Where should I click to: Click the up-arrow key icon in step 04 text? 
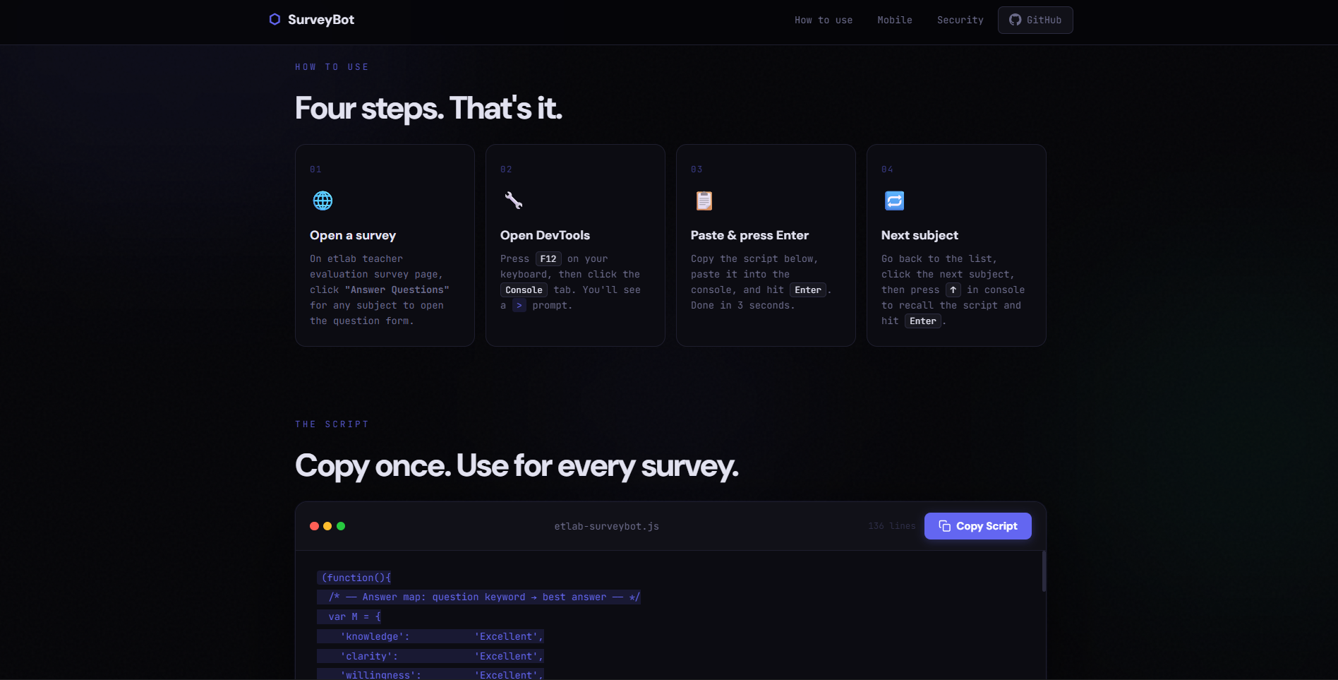(x=953, y=290)
